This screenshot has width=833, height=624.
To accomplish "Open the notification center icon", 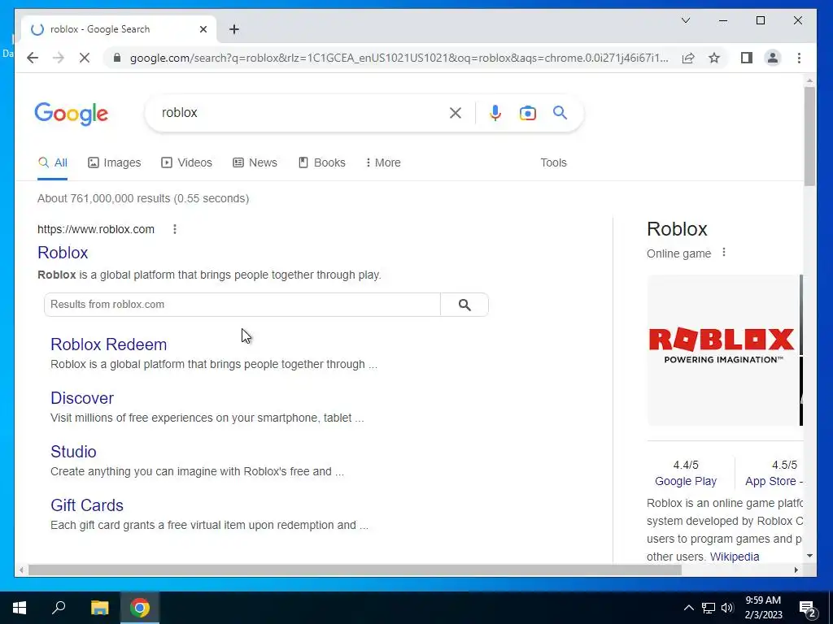I will click(807, 608).
